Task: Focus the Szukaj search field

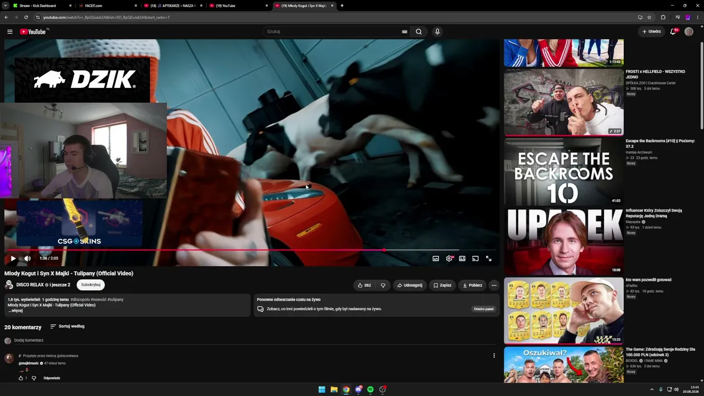Action: coord(333,31)
